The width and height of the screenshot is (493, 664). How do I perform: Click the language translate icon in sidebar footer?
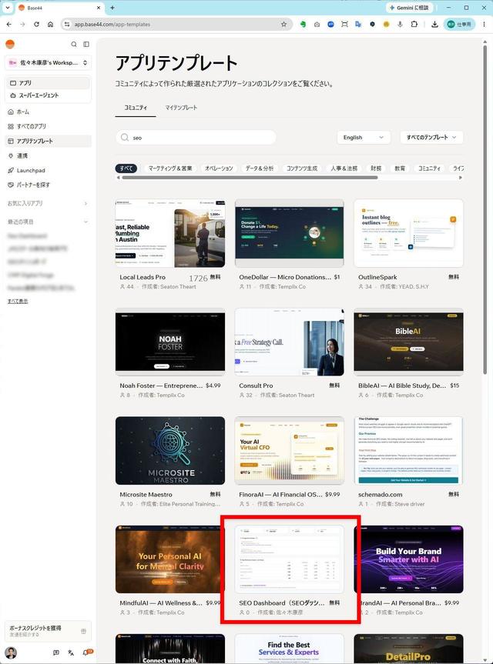pyautogui.click(x=71, y=652)
